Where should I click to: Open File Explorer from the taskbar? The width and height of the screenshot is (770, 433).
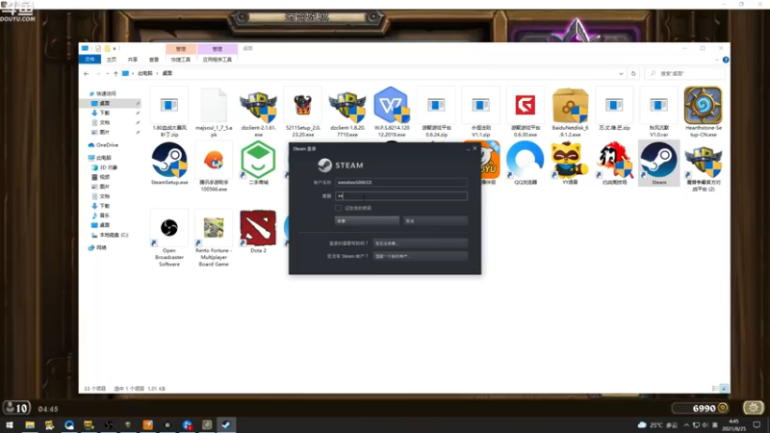pos(30,425)
